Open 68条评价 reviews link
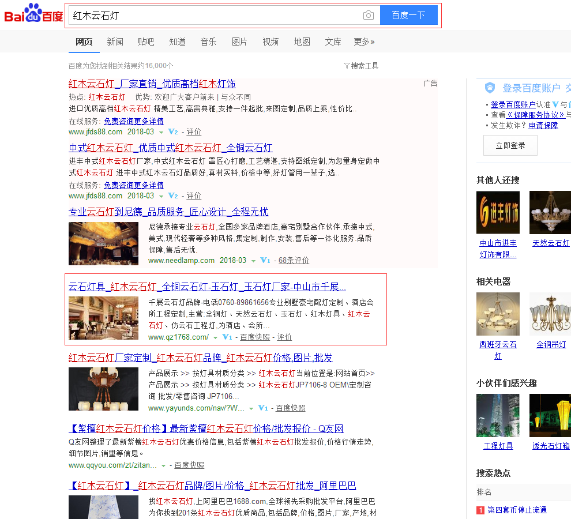 [294, 260]
